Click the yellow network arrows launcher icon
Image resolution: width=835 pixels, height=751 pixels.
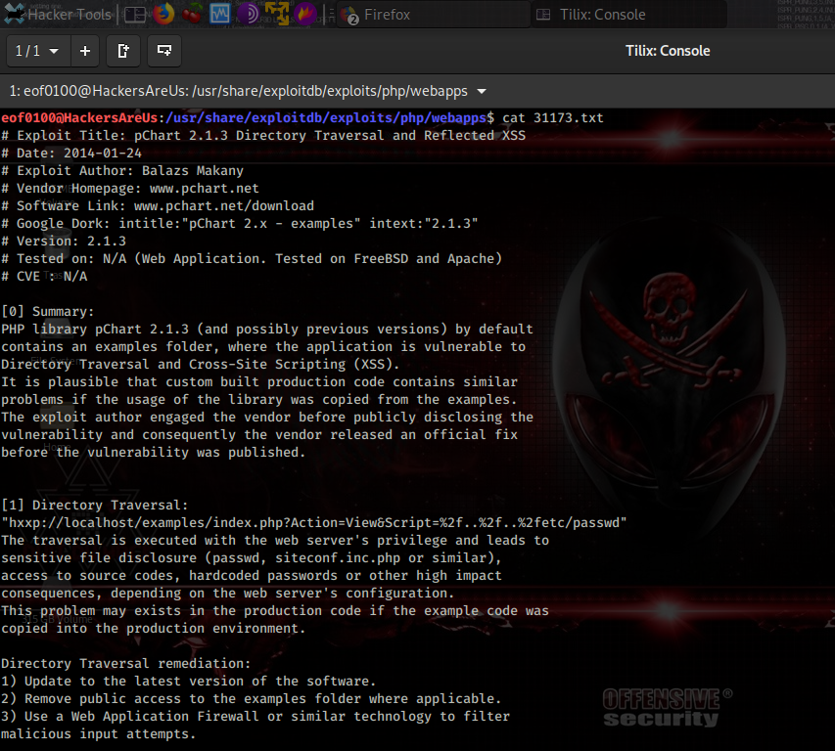click(x=277, y=15)
